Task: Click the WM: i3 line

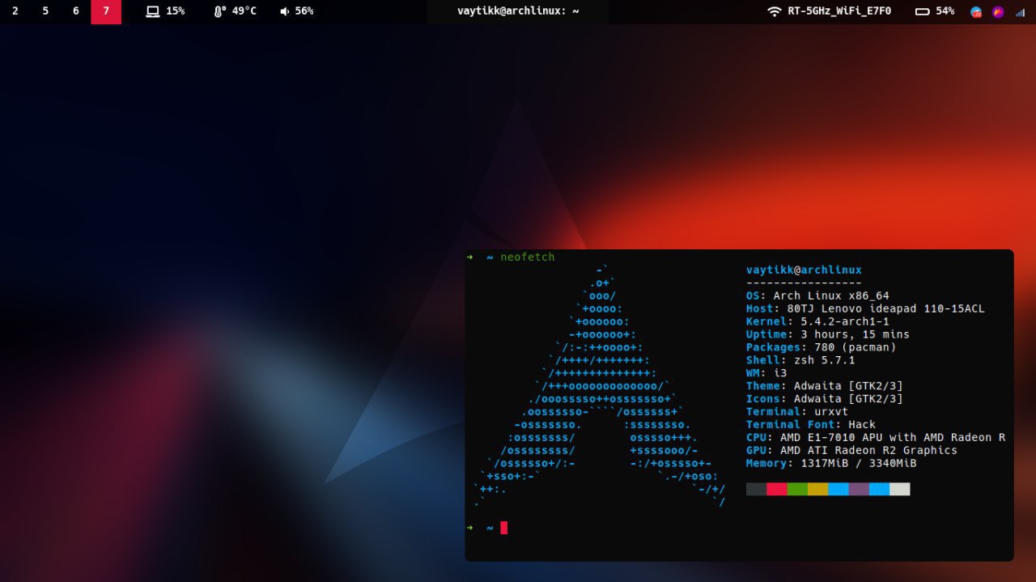Action: tap(766, 373)
